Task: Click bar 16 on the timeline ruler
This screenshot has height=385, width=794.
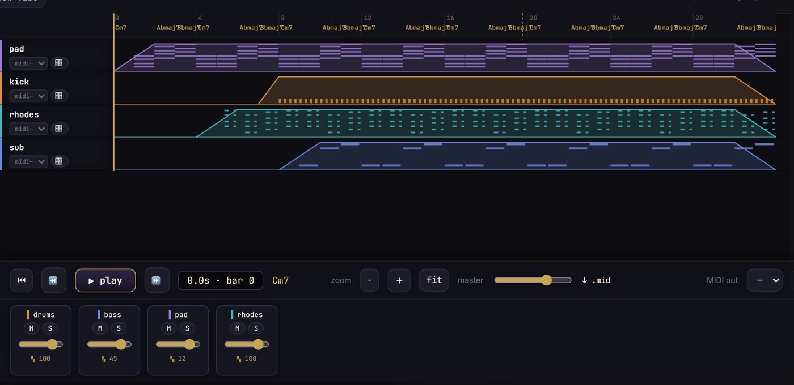Action: [450, 18]
